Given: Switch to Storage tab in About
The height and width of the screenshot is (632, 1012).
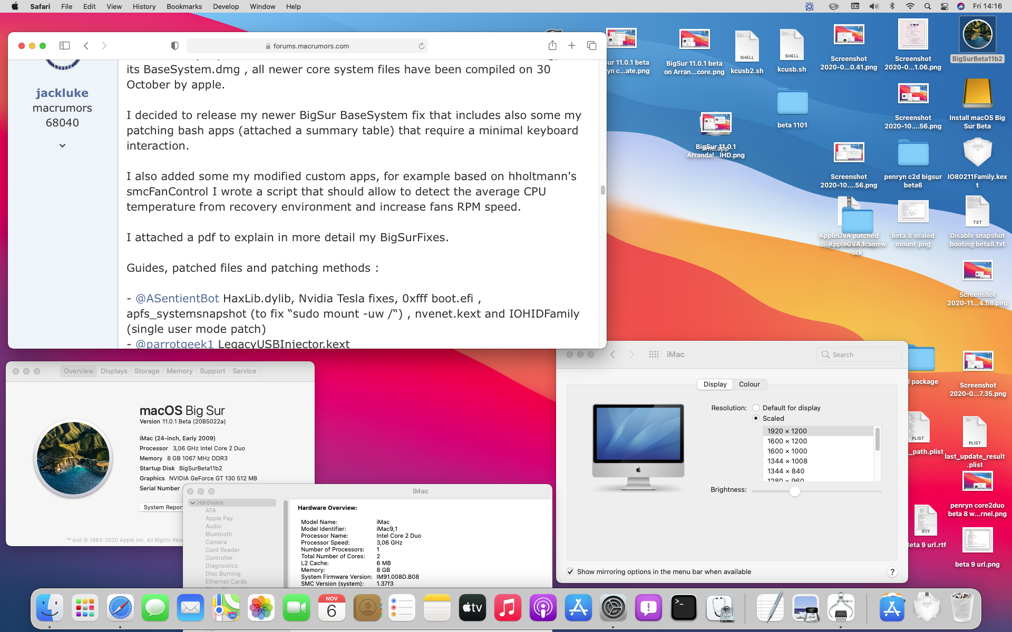Looking at the screenshot, I should coord(147,371).
